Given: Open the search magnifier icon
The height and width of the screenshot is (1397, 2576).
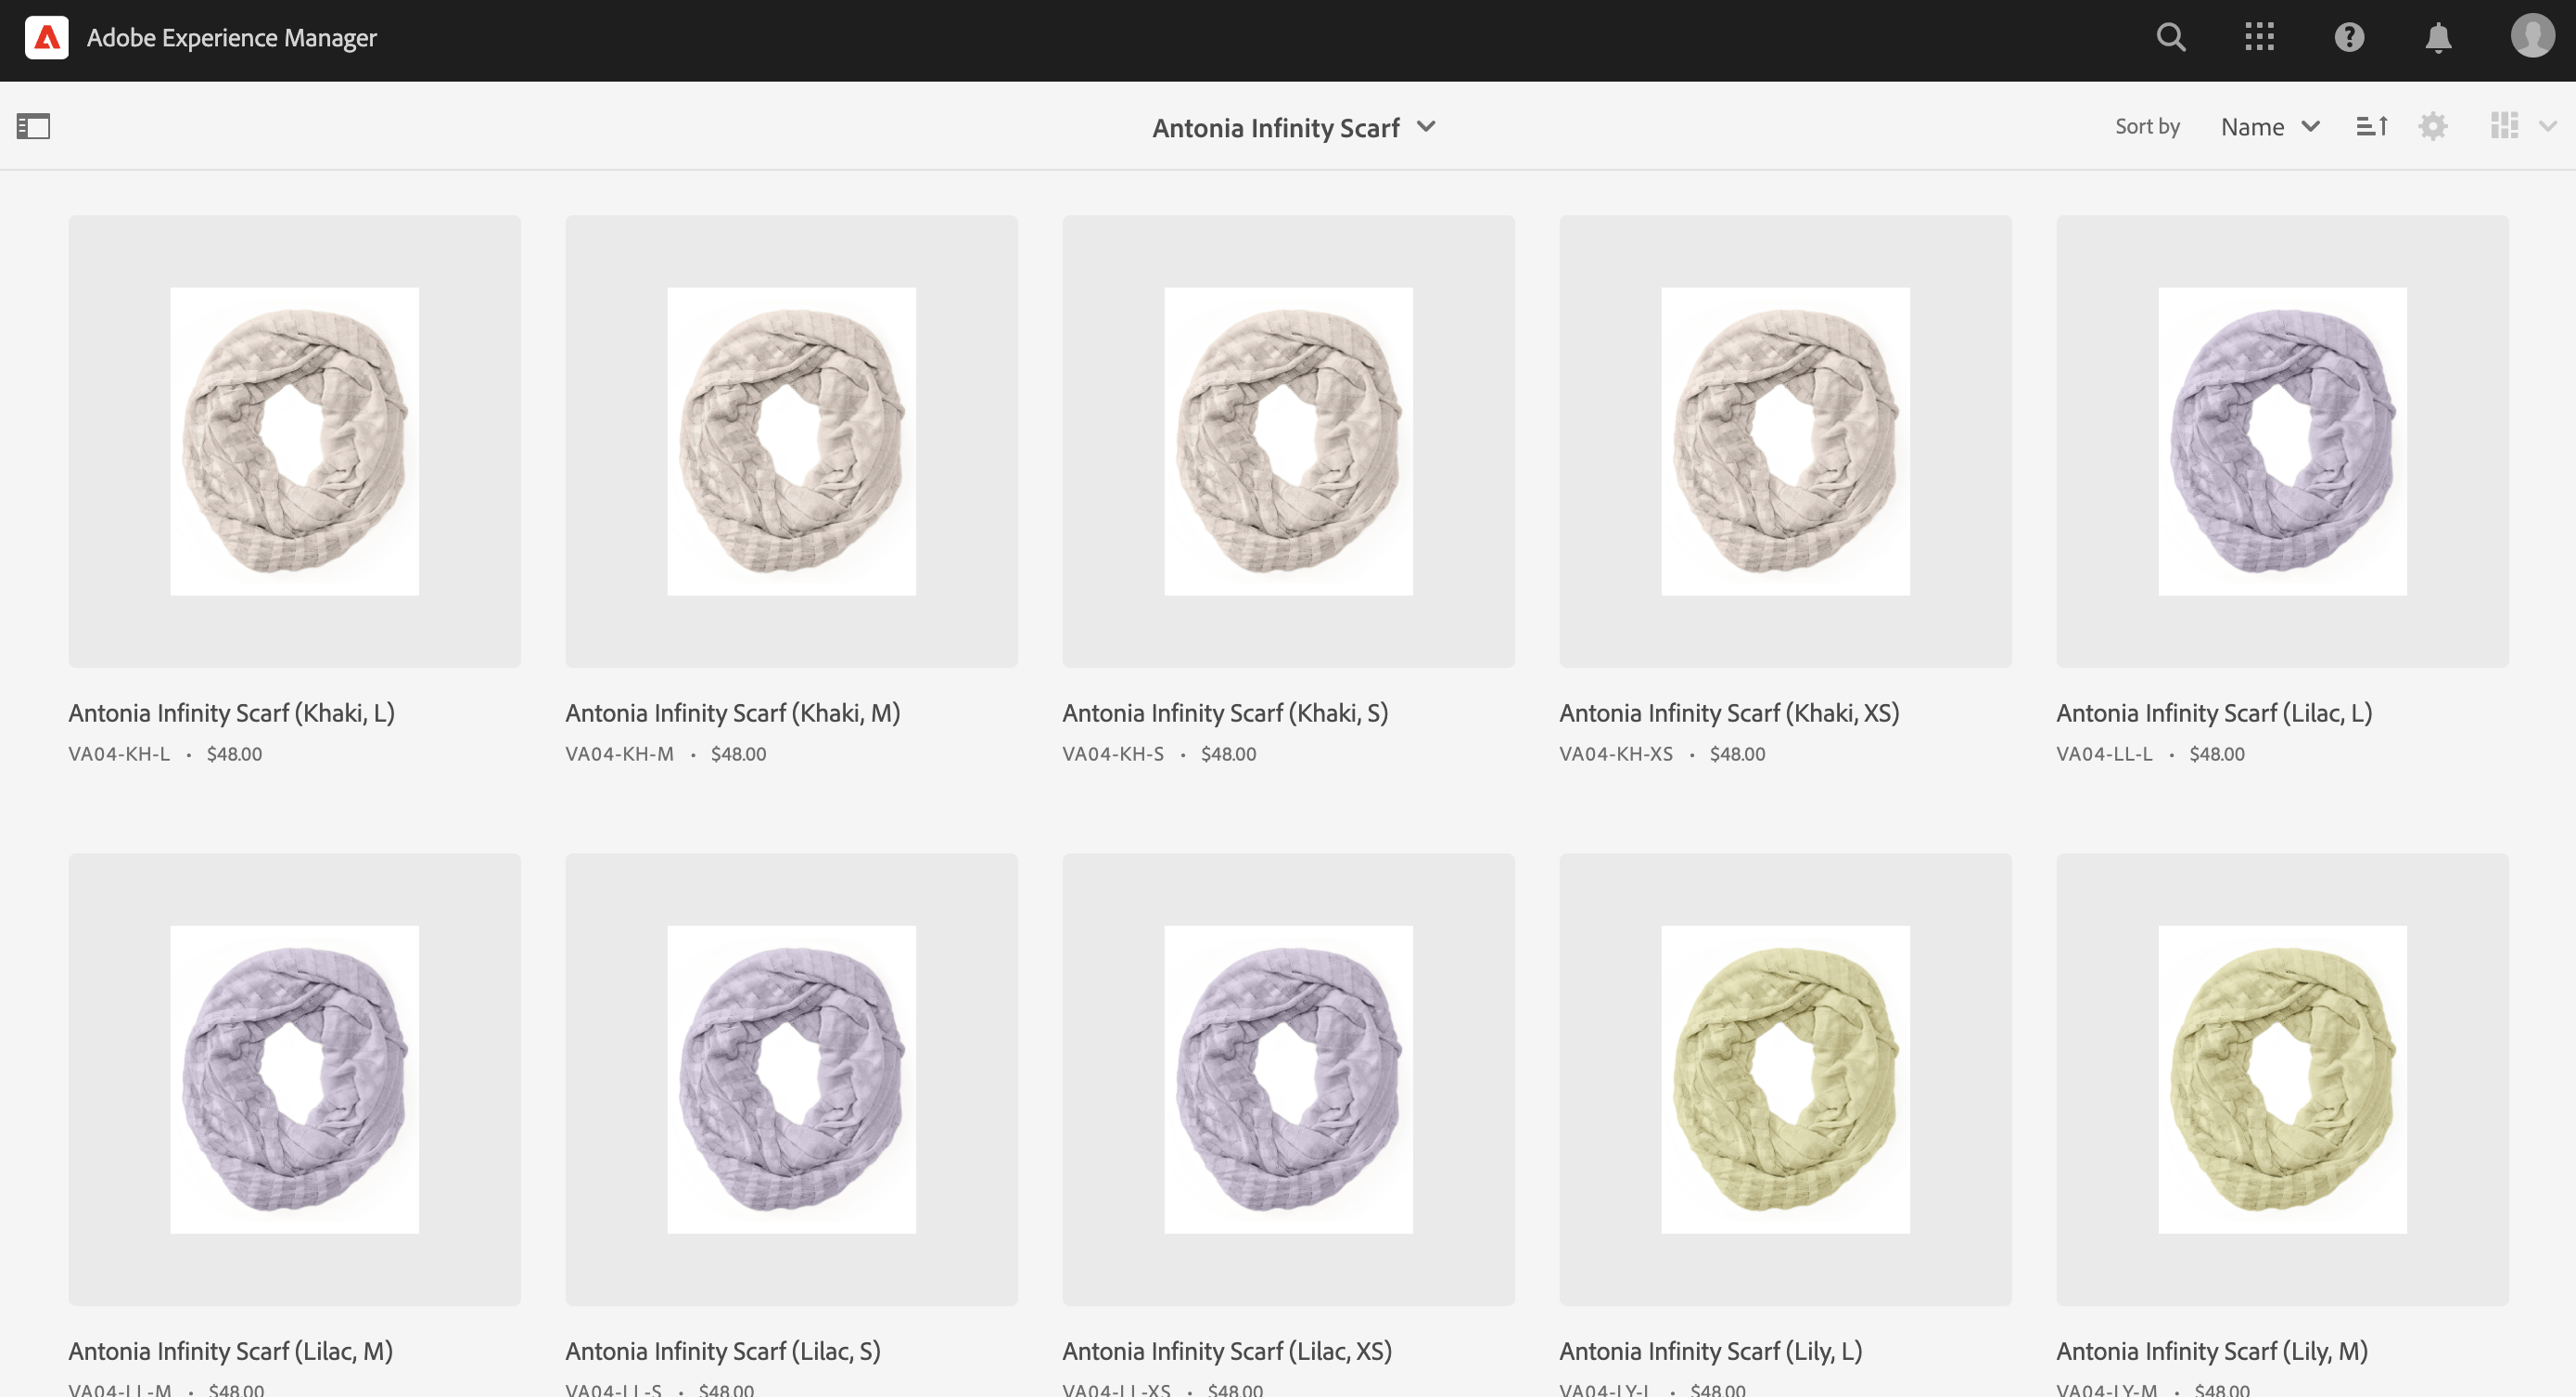Looking at the screenshot, I should click(2170, 38).
